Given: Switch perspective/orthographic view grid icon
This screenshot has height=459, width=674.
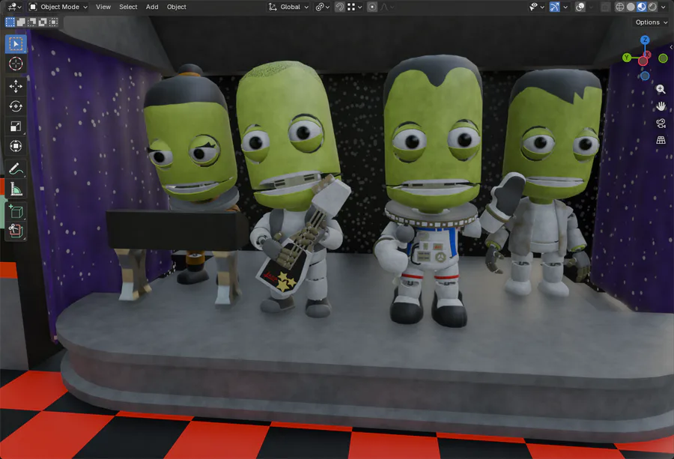Looking at the screenshot, I should (661, 140).
